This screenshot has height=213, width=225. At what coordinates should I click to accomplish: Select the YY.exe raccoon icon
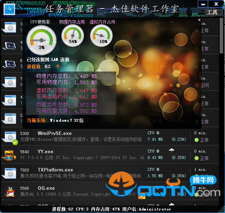pos(9,155)
